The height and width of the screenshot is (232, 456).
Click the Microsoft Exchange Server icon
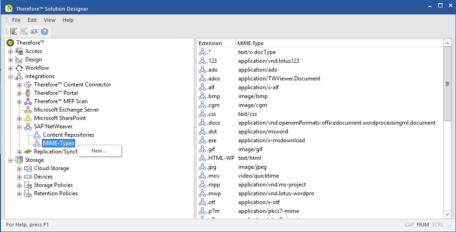pos(28,110)
